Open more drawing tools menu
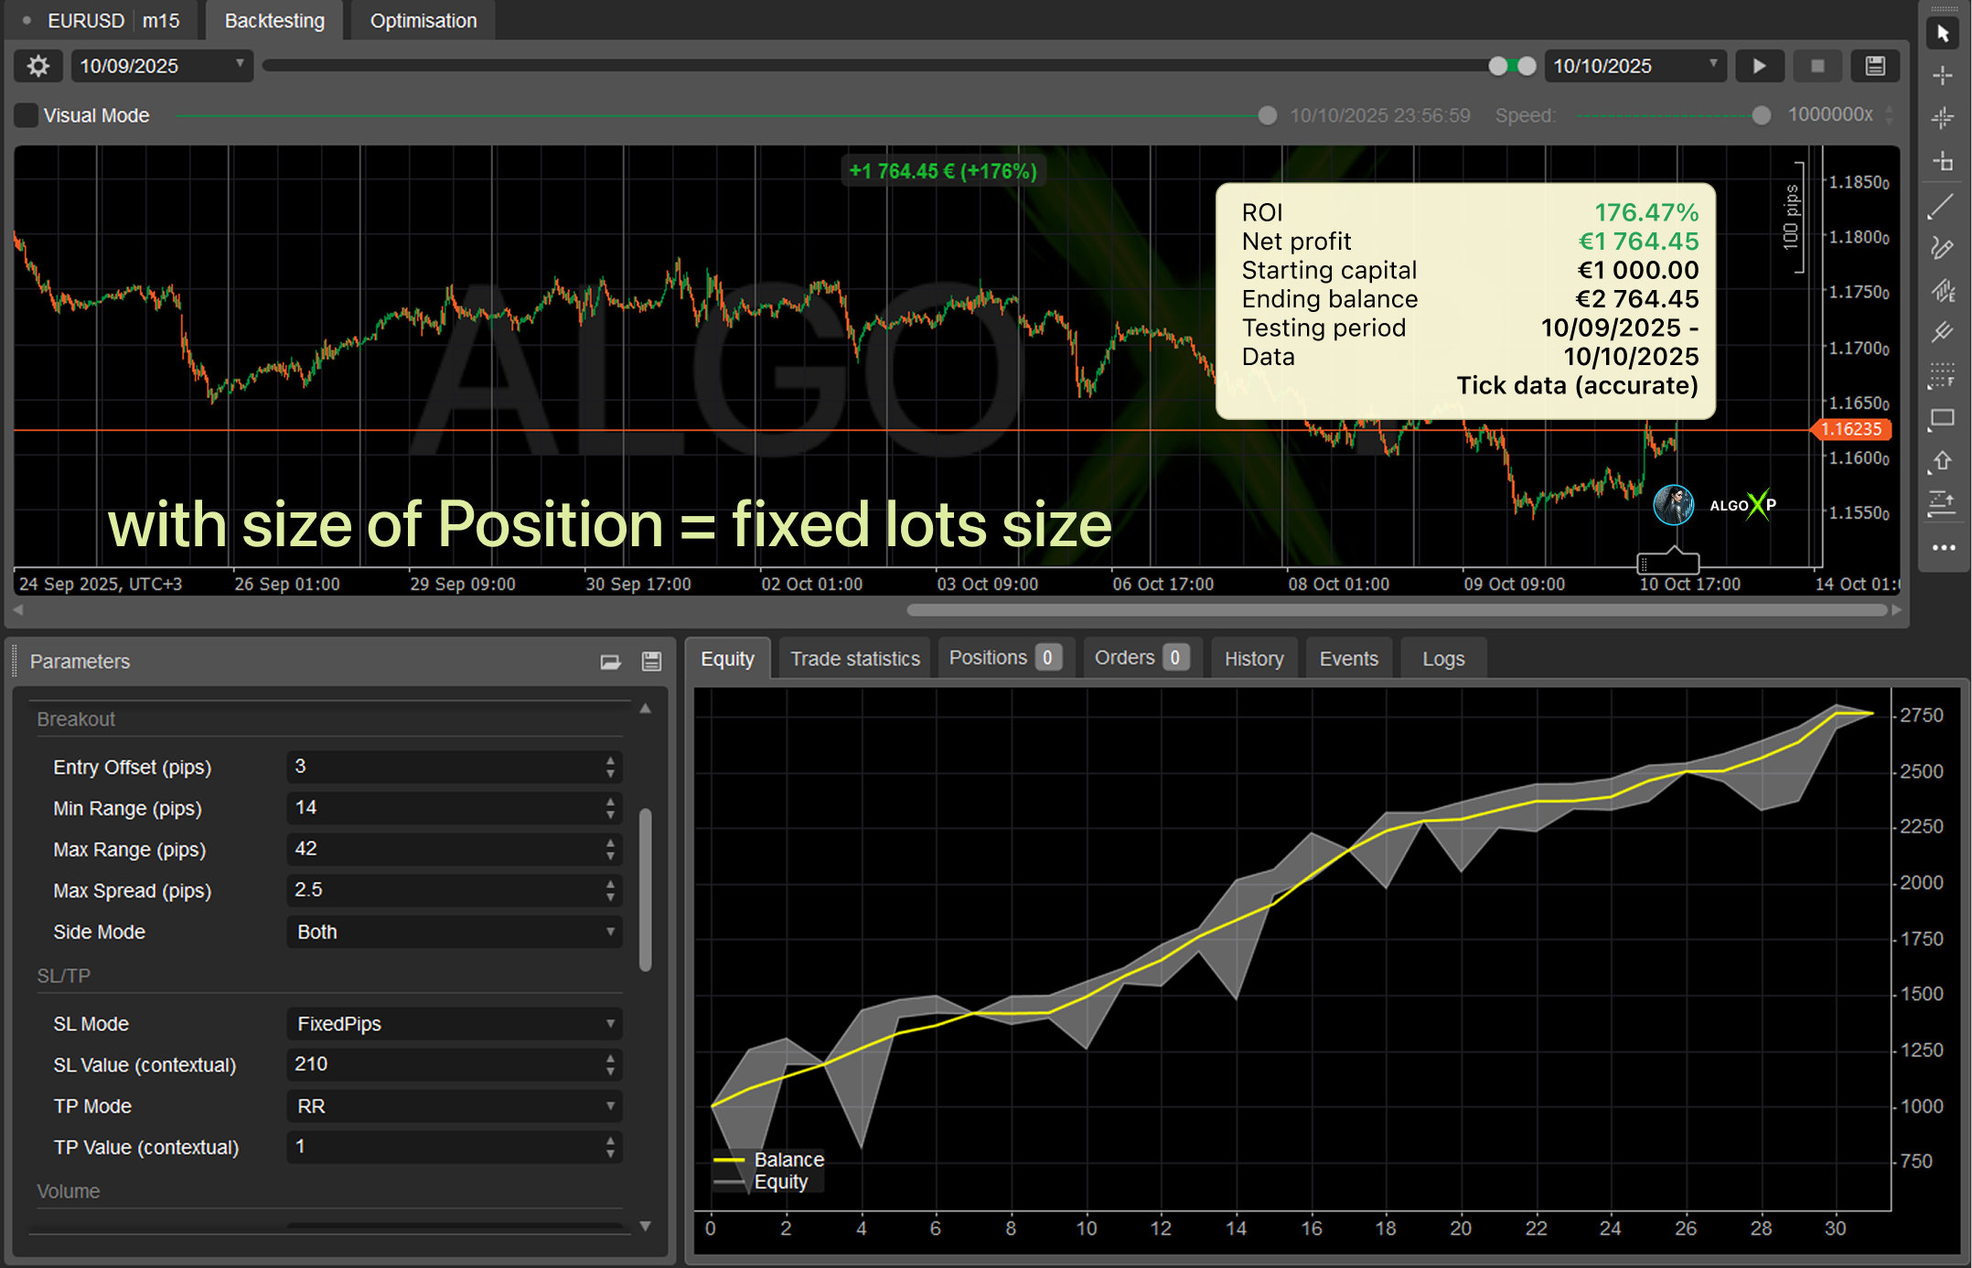Image resolution: width=1972 pixels, height=1268 pixels. click(x=1944, y=547)
